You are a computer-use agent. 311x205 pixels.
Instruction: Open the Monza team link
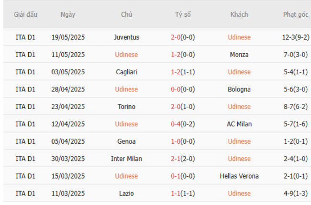239,55
